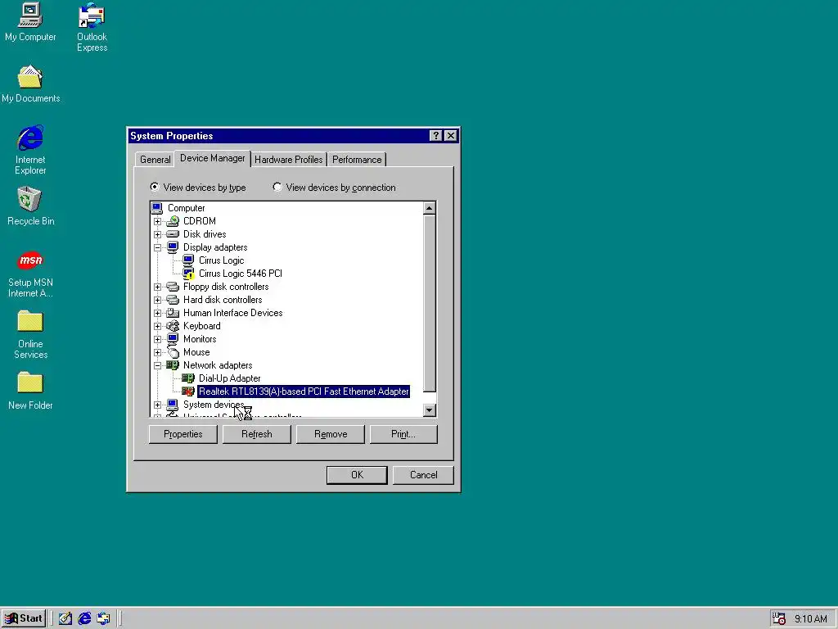This screenshot has width=838, height=629.
Task: Expand Hard disk controllers branch
Action: [157, 300]
